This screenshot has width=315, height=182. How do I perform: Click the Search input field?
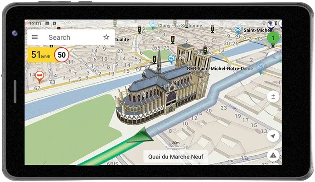tap(68, 37)
